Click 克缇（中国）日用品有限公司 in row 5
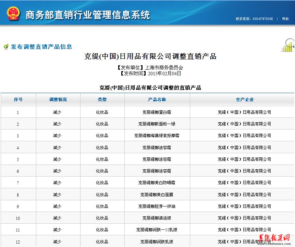This screenshot has width=295, height=247. 244,159
